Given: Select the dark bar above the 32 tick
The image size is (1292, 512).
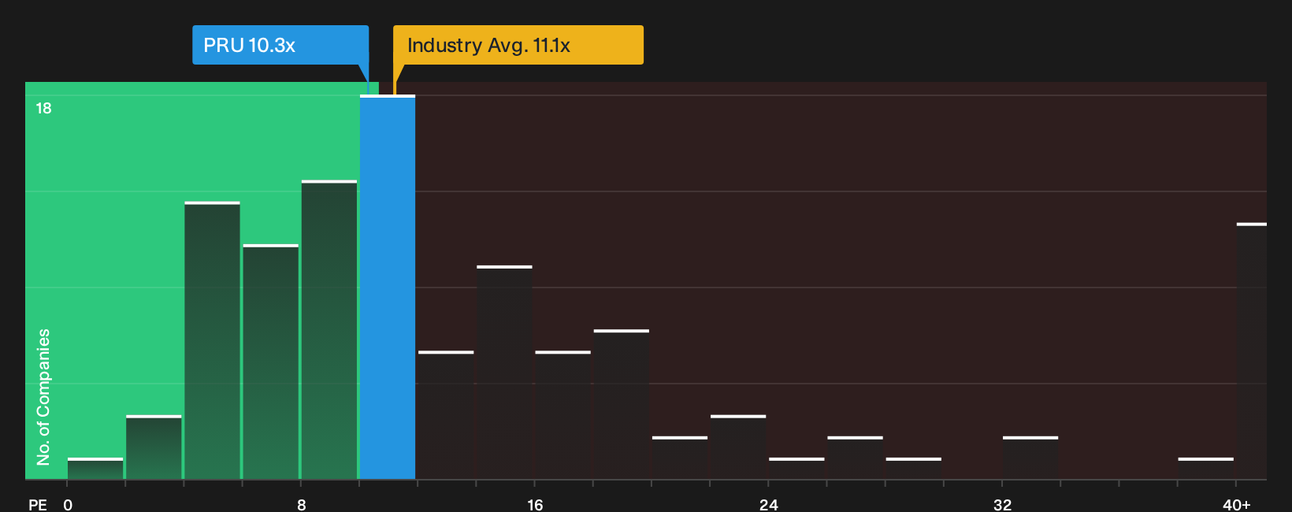Looking at the screenshot, I should (x=1030, y=458).
